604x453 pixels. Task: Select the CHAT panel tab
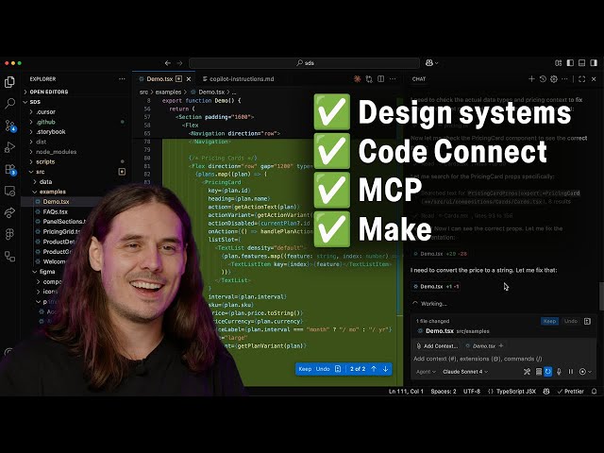click(x=419, y=79)
